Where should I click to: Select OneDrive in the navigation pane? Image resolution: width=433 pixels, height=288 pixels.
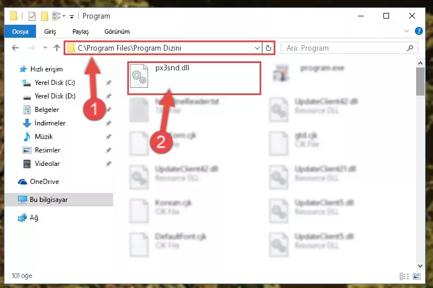[44, 182]
